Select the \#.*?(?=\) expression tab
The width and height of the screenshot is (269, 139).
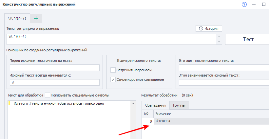point(17,18)
